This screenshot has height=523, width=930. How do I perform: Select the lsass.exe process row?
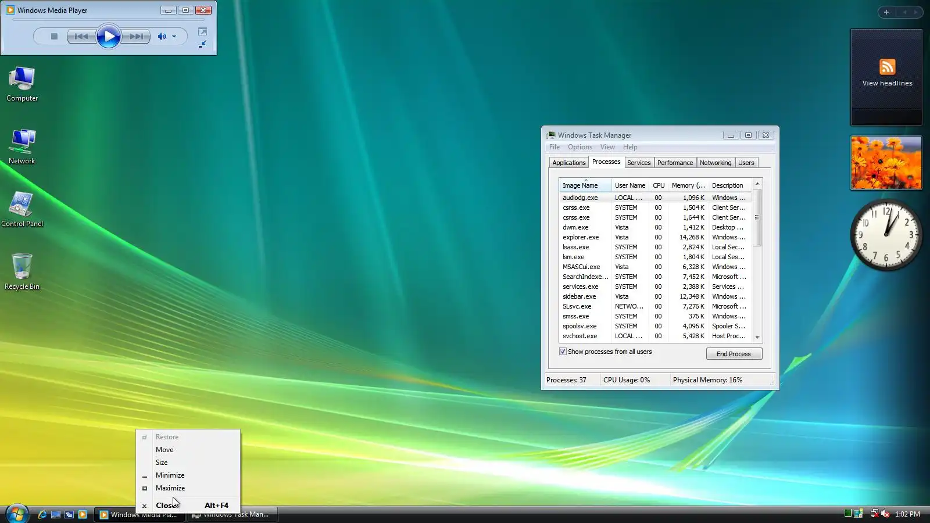(x=656, y=247)
